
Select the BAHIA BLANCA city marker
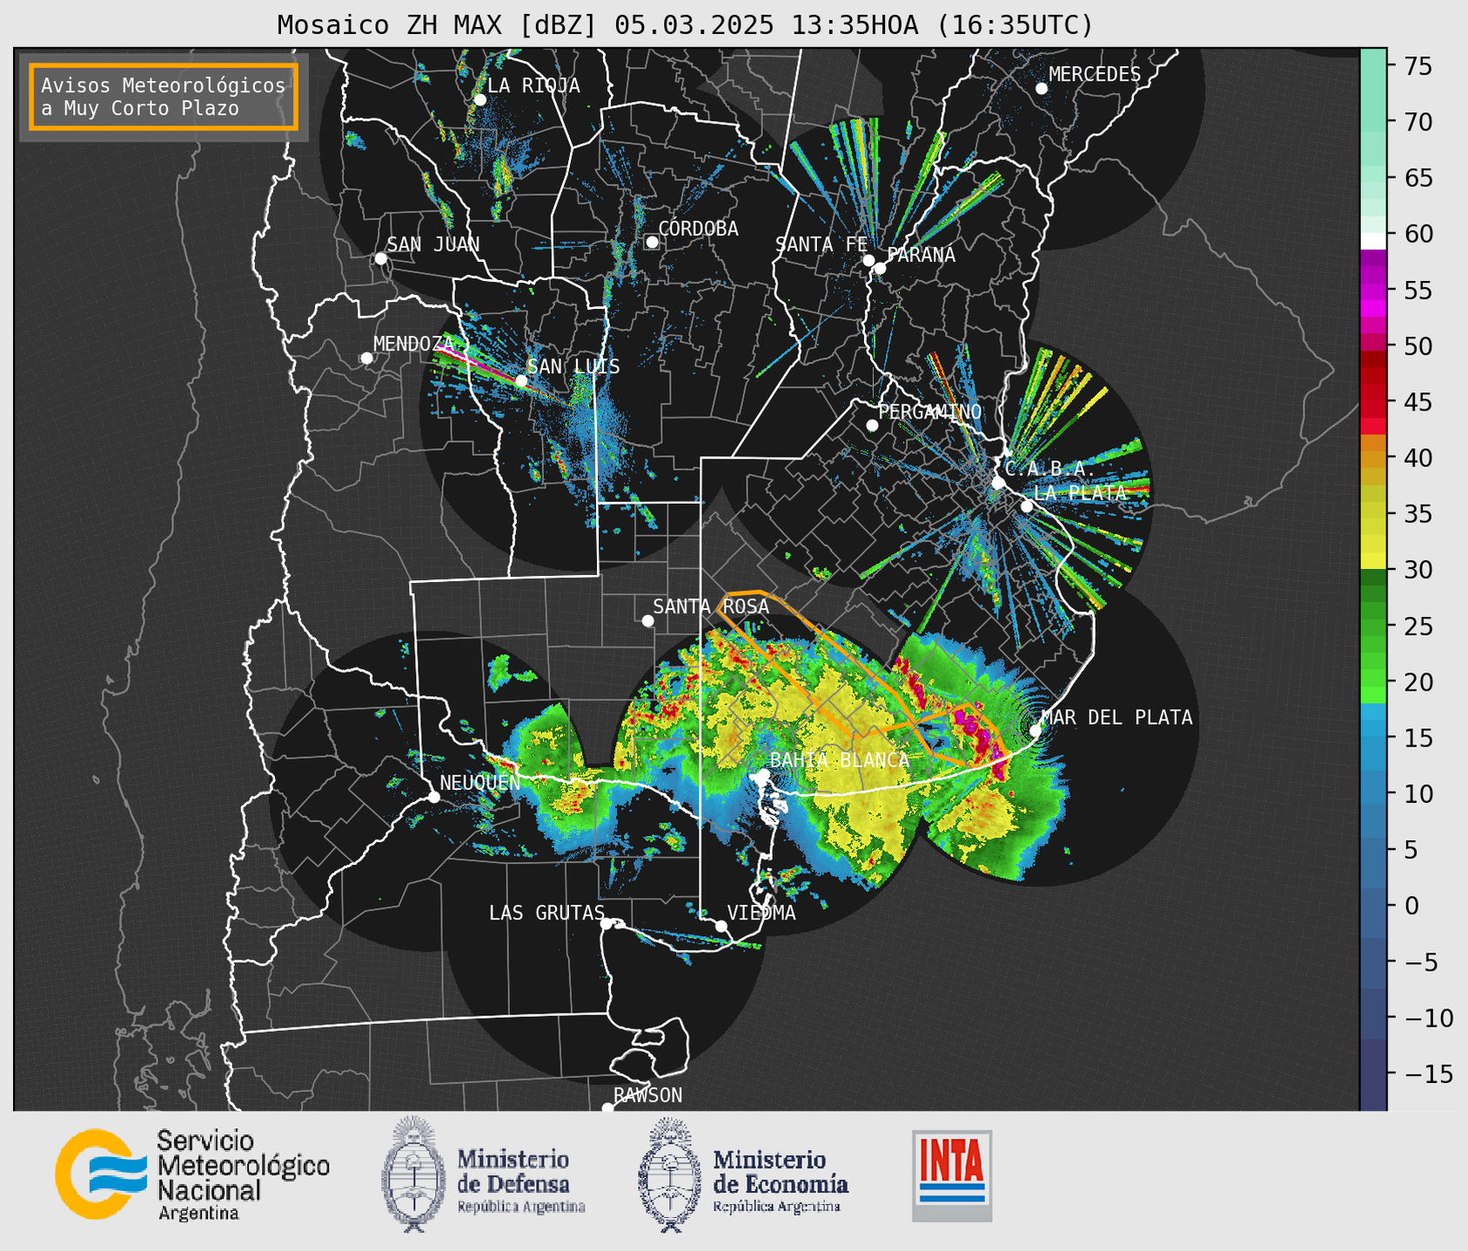click(763, 774)
